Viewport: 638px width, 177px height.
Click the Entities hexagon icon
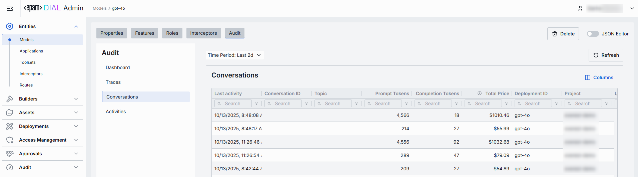[10, 26]
